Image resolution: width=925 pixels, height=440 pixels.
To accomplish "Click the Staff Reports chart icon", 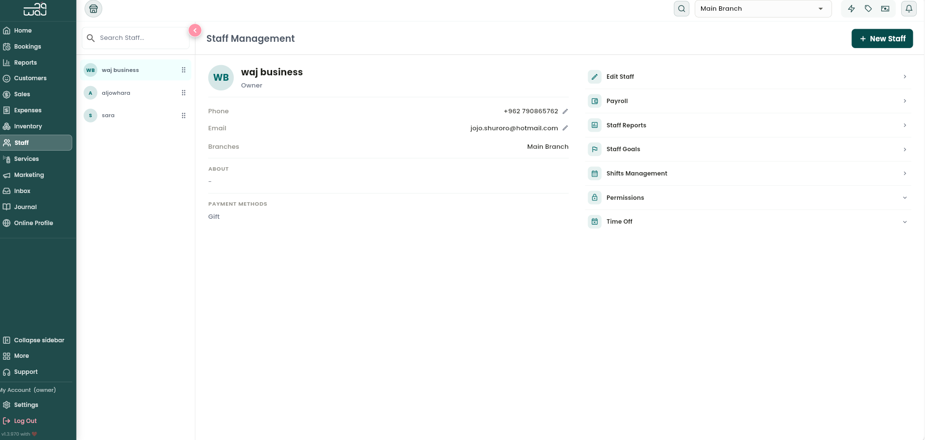I will [x=594, y=125].
